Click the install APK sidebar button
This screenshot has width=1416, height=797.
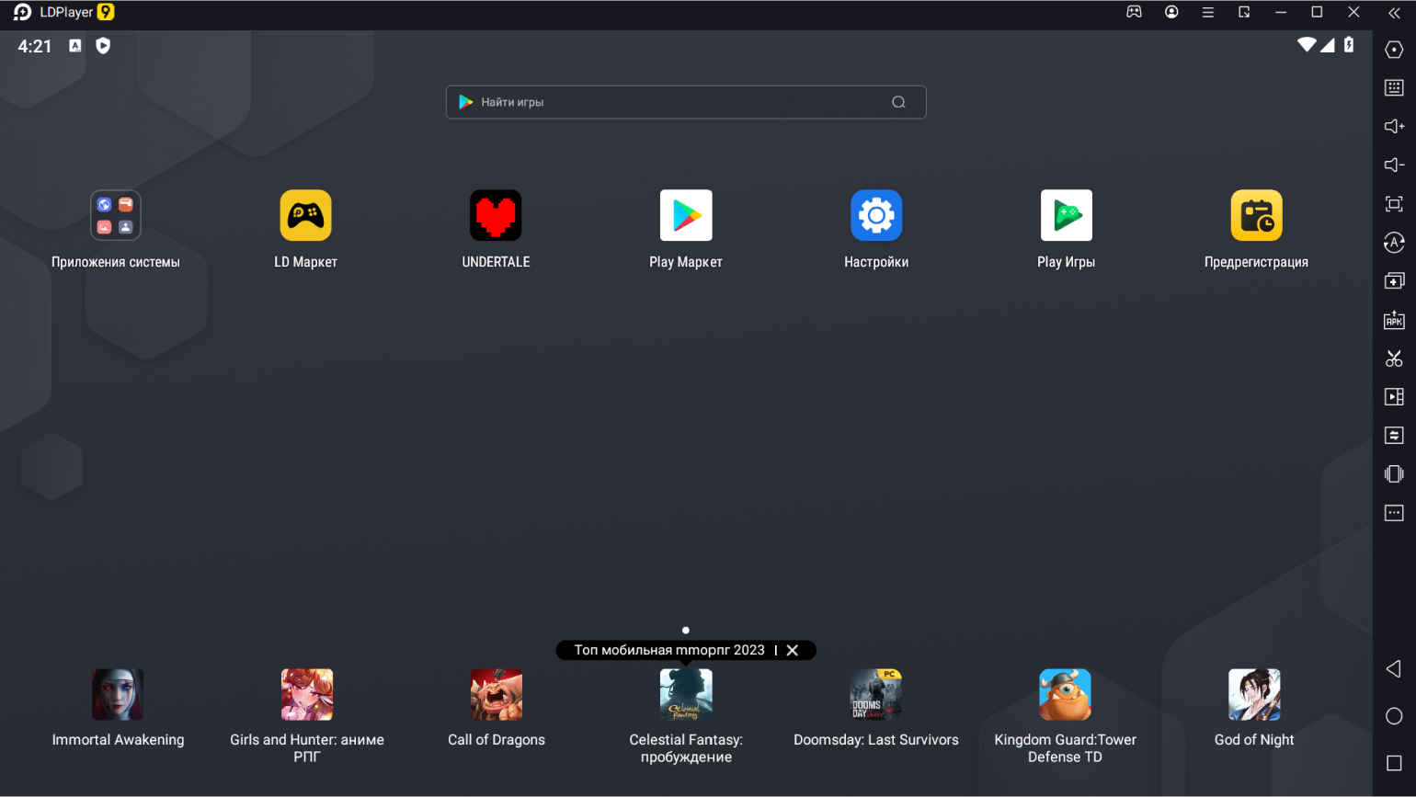1394,320
